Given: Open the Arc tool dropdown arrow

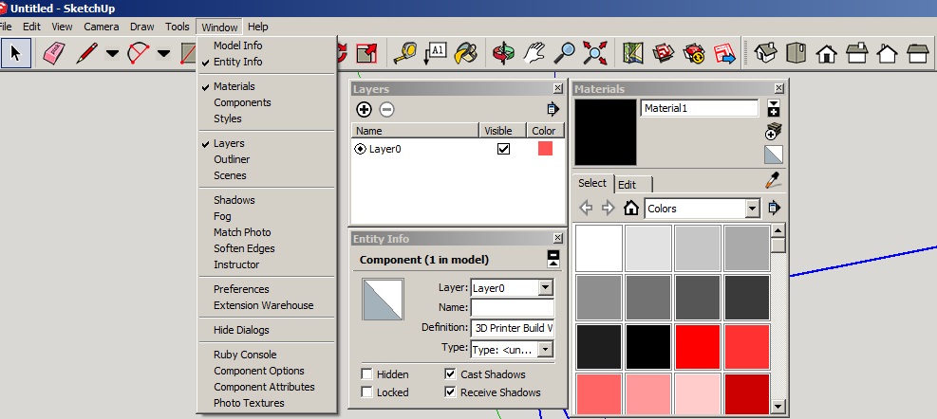Looking at the screenshot, I should 163,53.
